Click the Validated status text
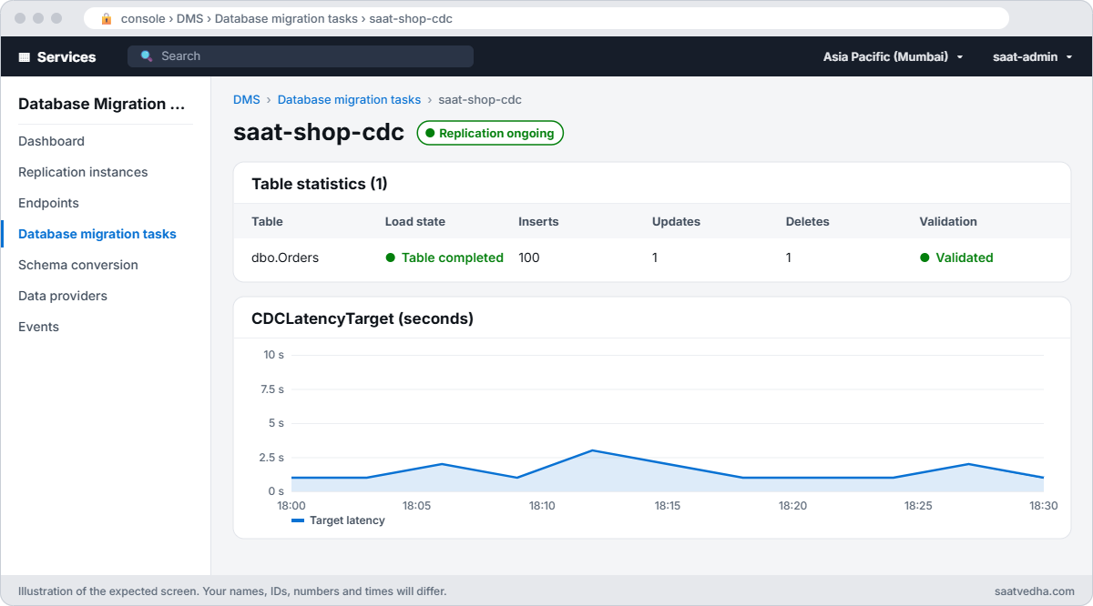Viewport: 1093px width, 606px height. click(965, 258)
